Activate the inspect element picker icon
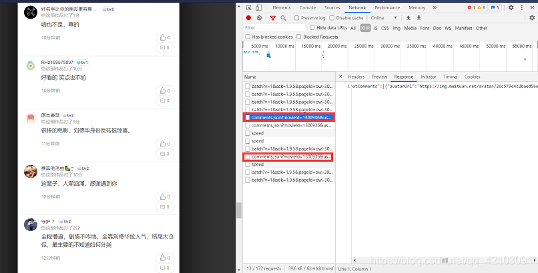Screen dimensions: 538x273 click(x=249, y=7)
